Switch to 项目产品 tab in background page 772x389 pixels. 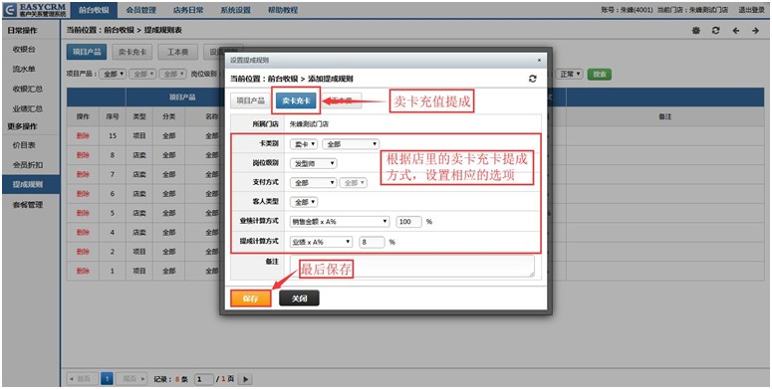[87, 52]
